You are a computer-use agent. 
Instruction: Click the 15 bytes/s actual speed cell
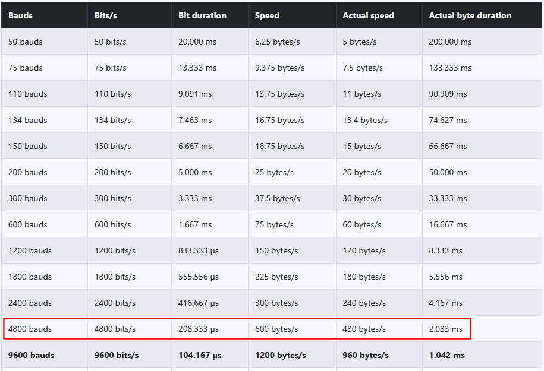[x=361, y=146]
